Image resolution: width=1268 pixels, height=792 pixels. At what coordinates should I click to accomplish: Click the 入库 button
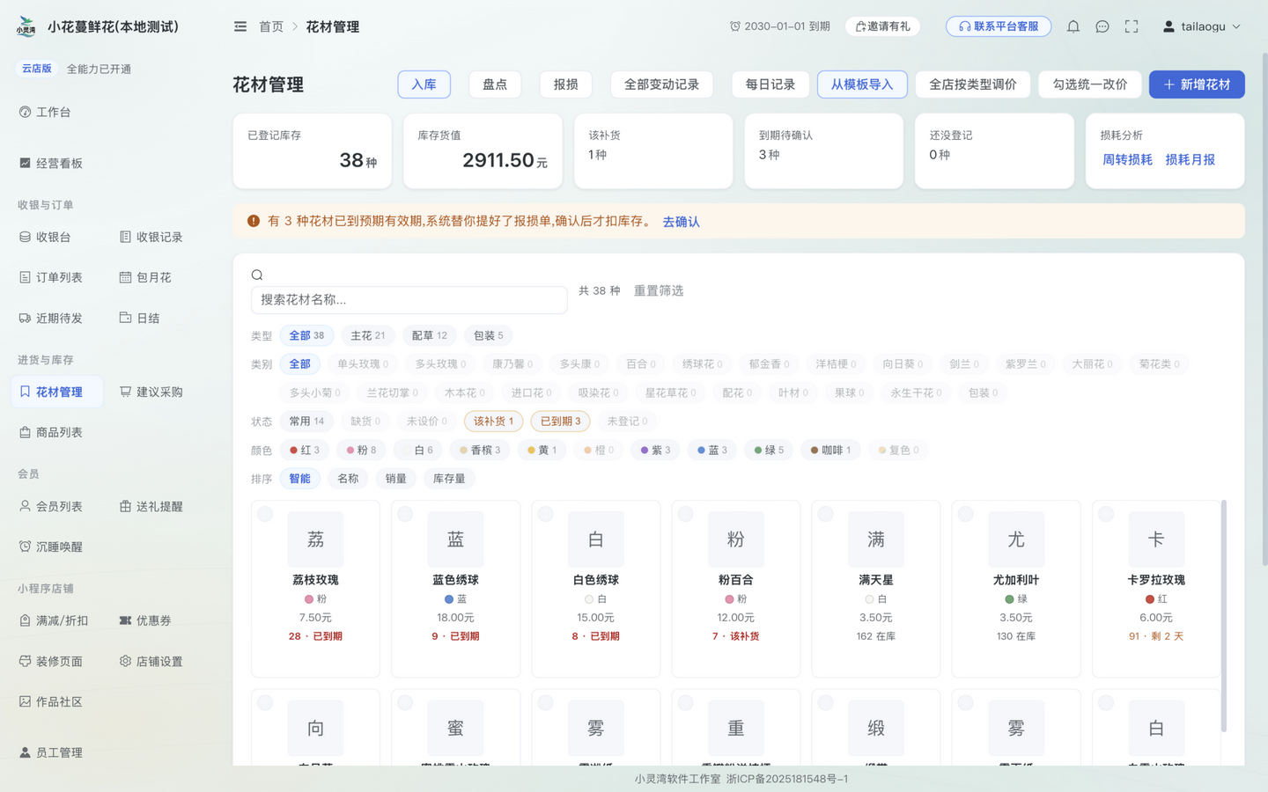[424, 84]
